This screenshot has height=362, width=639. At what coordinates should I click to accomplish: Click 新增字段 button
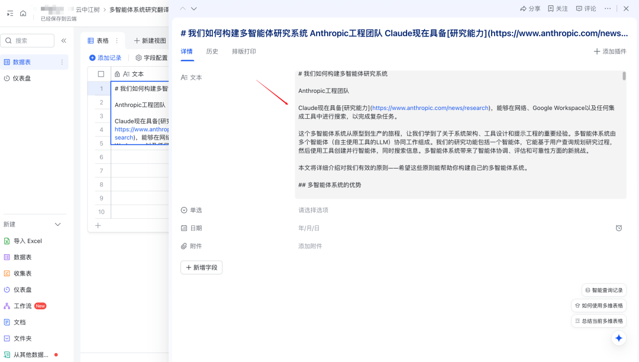(201, 267)
